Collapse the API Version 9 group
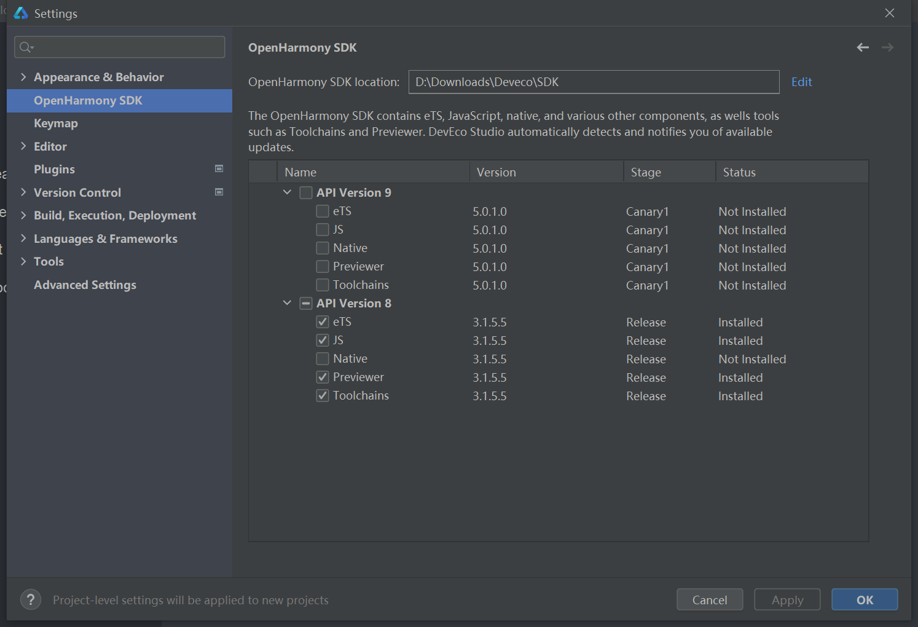 [x=287, y=192]
